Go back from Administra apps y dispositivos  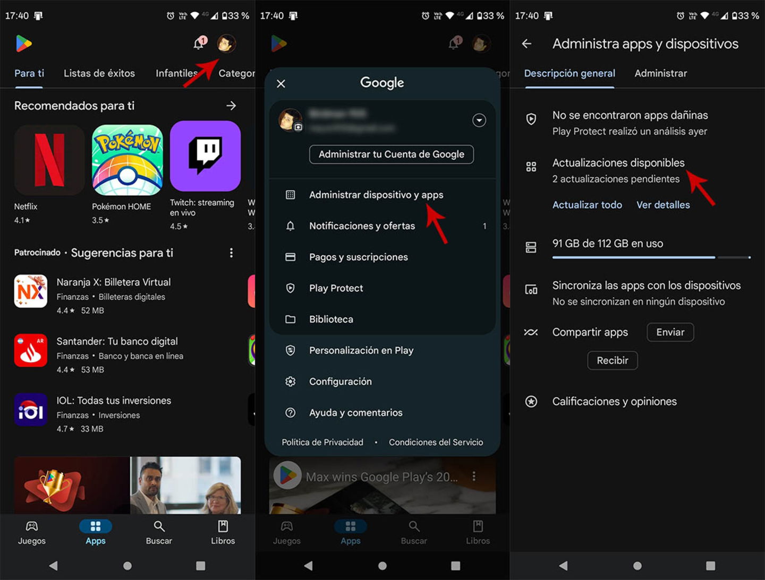click(526, 44)
